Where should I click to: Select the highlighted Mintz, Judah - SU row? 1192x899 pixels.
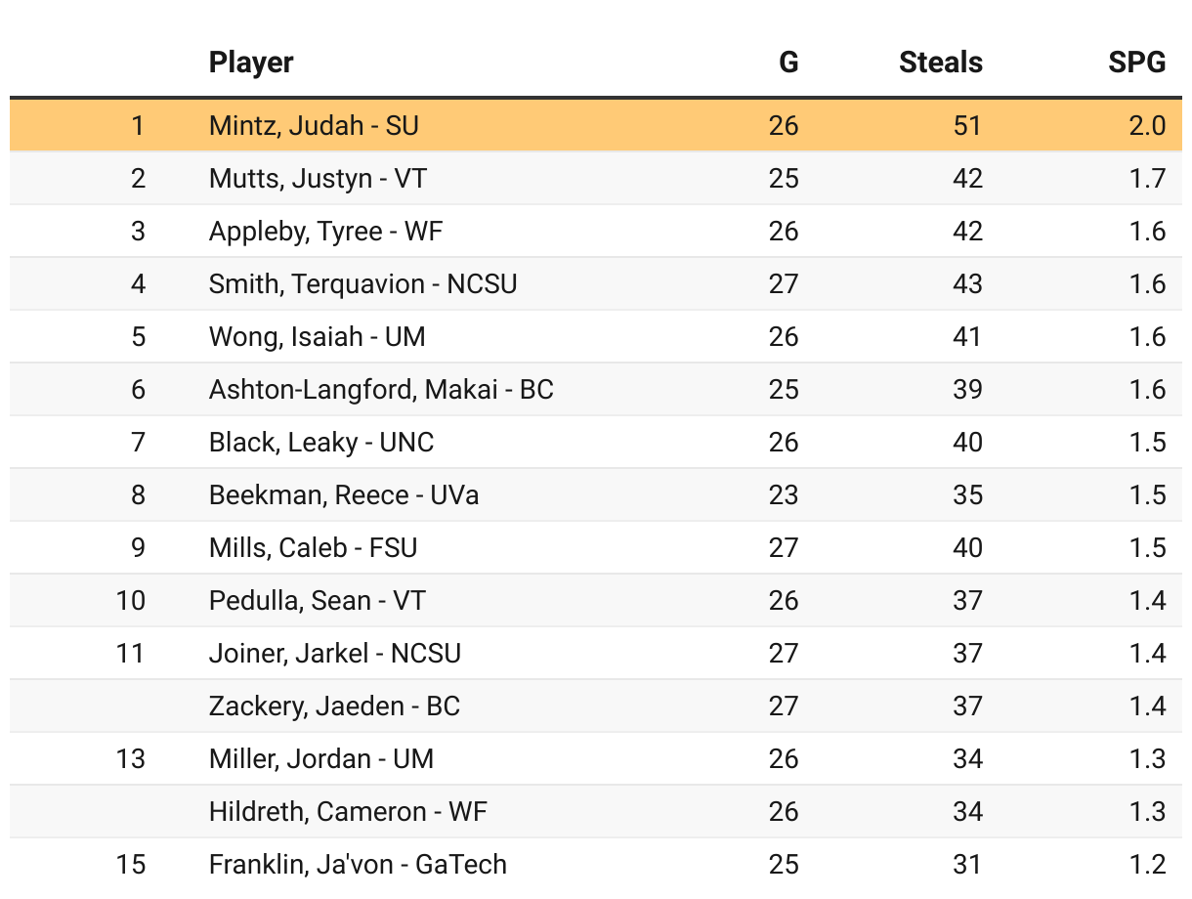click(x=596, y=125)
